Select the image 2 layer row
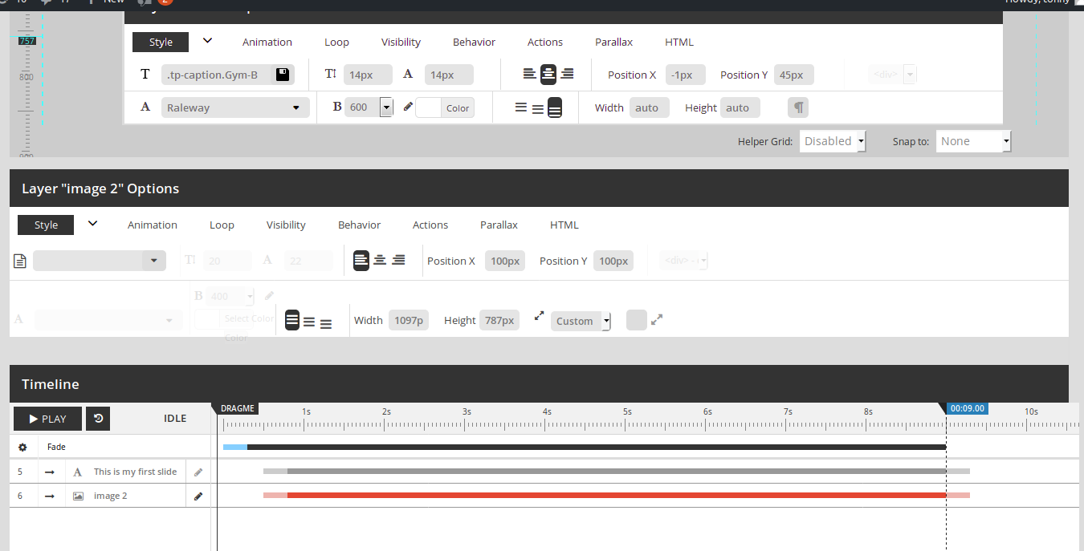1084x551 pixels. (x=111, y=496)
